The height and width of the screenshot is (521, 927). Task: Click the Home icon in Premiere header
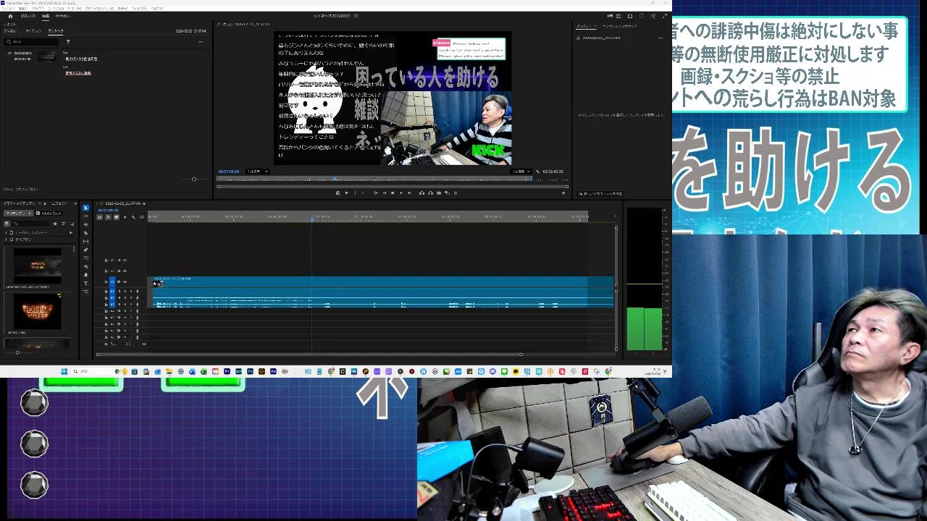pos(10,16)
